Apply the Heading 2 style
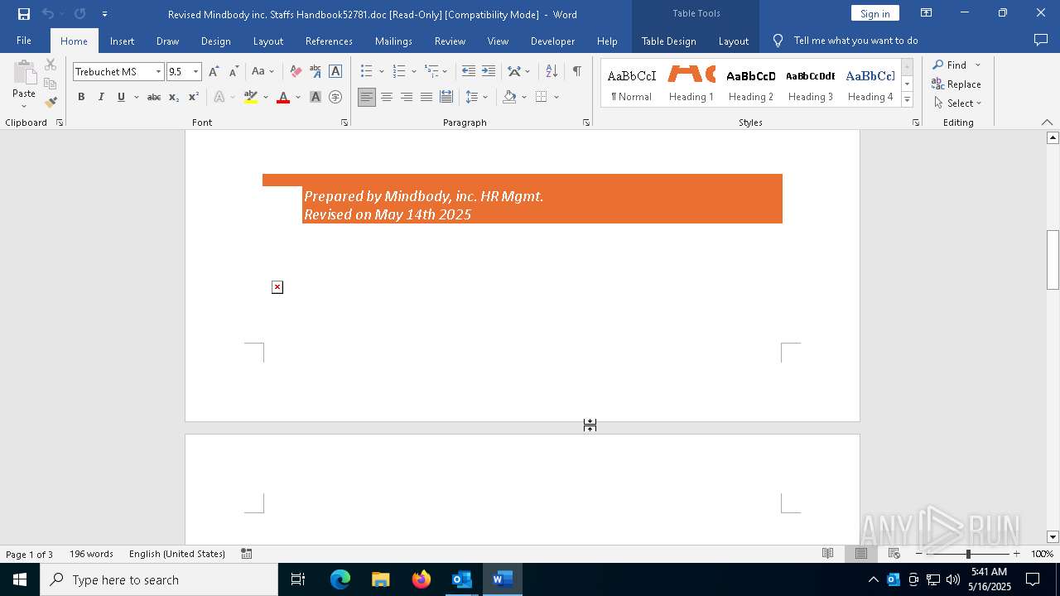 click(x=751, y=85)
